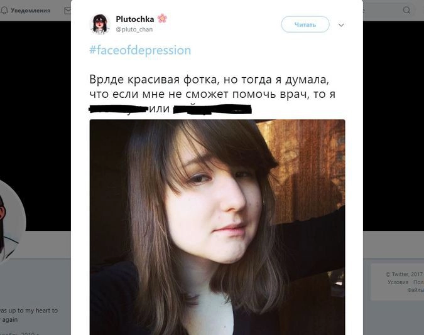Viewport: 424px width, 335px height.
Task: Focus the search field in the top bar
Action: [389, 10]
